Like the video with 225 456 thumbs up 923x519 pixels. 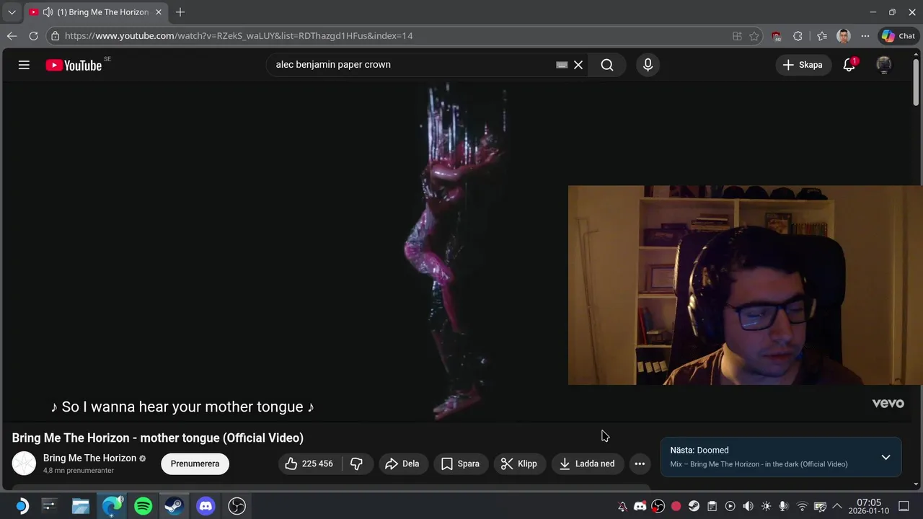pyautogui.click(x=309, y=463)
